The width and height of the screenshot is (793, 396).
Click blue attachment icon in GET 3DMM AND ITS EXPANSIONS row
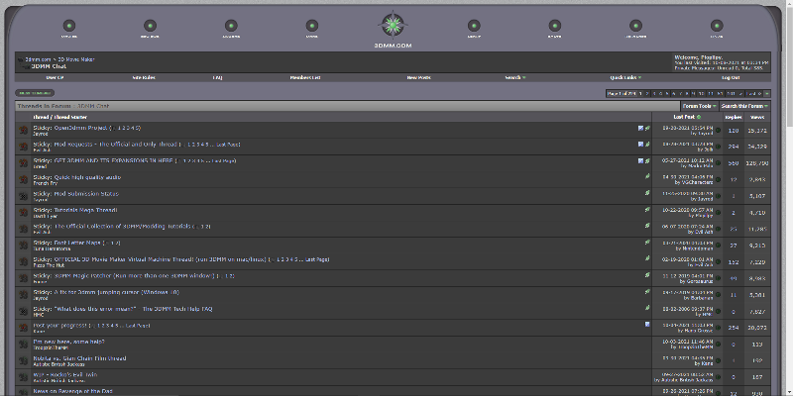tap(640, 161)
